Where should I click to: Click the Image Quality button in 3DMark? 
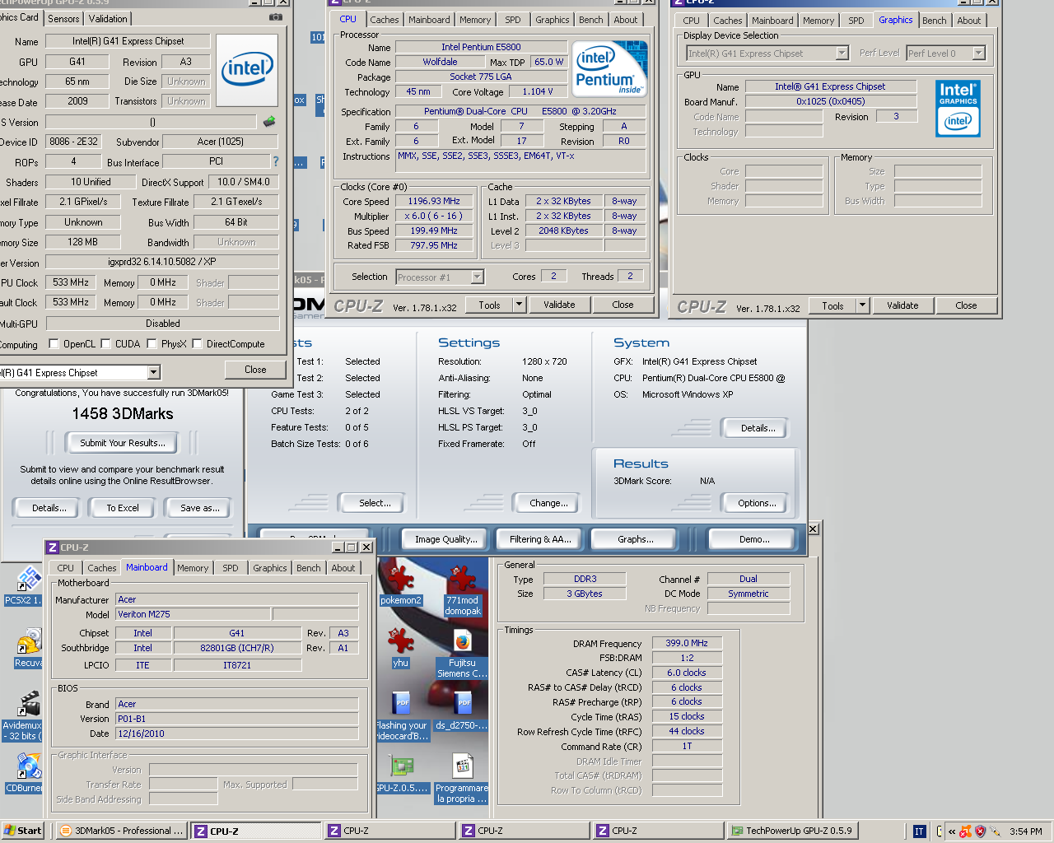point(445,539)
